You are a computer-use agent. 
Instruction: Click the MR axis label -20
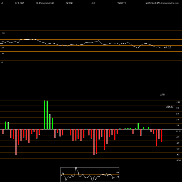[x=178, y=137]
